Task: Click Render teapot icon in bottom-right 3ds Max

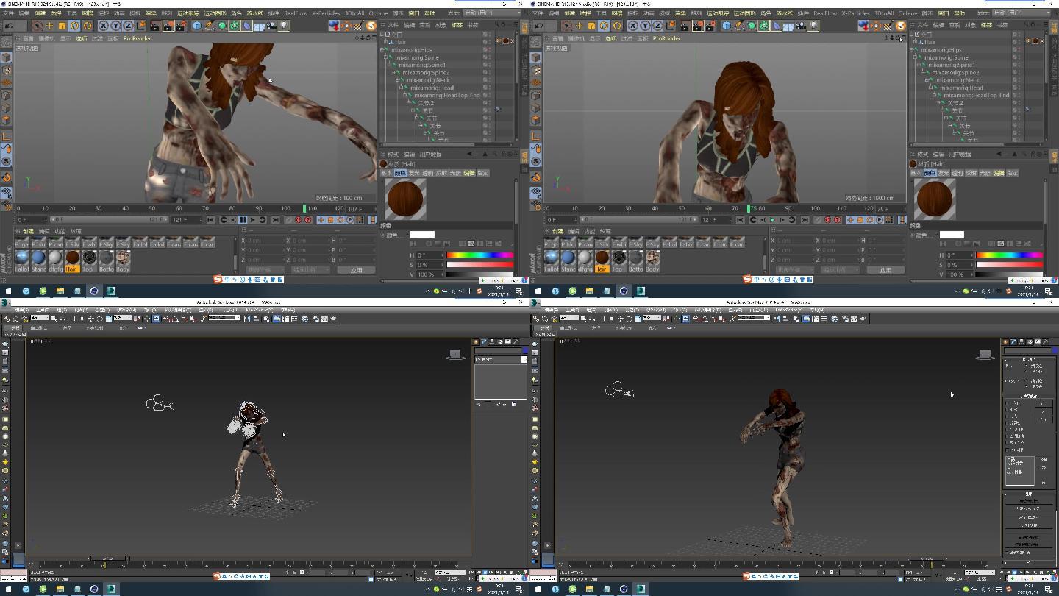Action: point(863,319)
